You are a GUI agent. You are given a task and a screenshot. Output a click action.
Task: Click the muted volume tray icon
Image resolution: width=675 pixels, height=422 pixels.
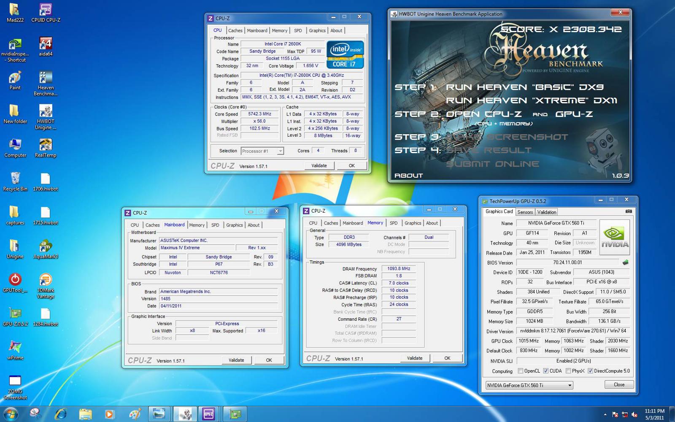[634, 414]
